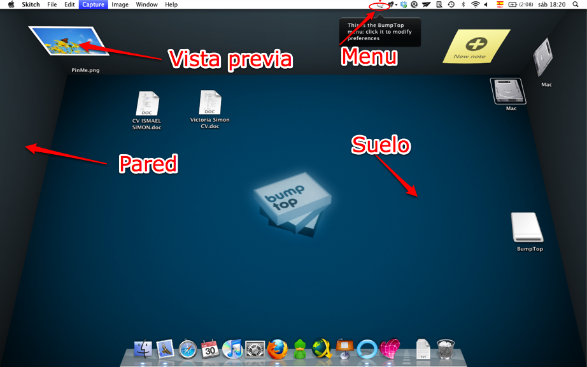
Task: Click dropdown arrow beside rocket menu bar icon
Action: pyautogui.click(x=396, y=5)
